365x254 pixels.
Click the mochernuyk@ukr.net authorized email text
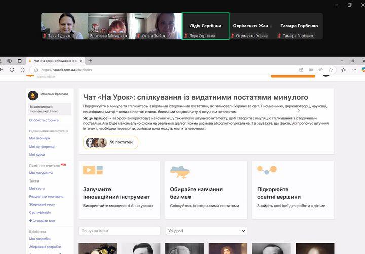(44, 111)
